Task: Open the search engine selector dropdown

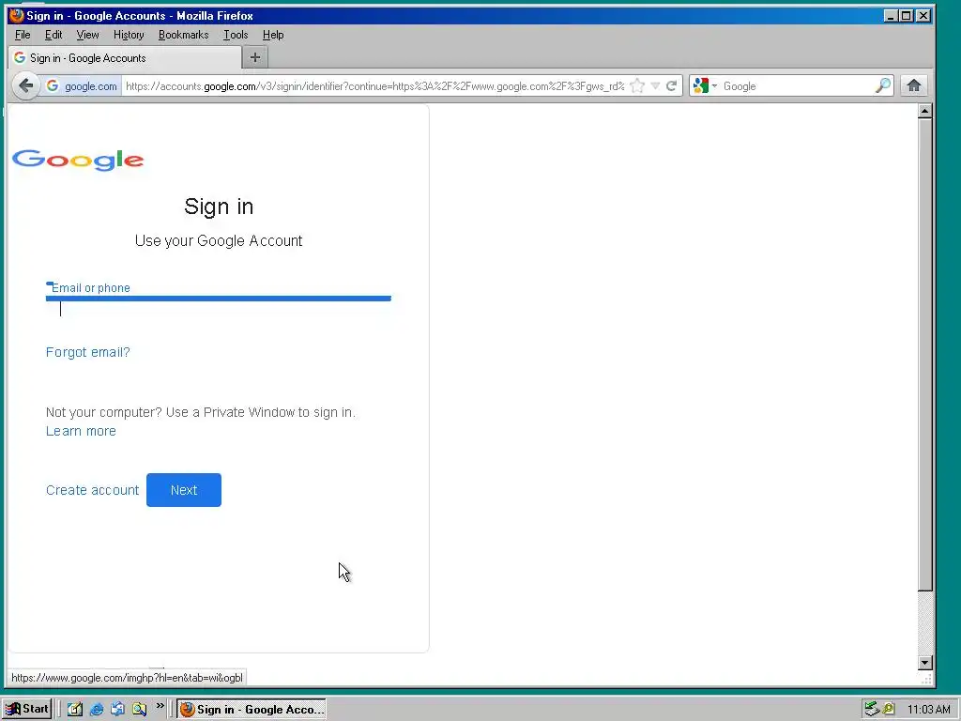Action: click(705, 85)
